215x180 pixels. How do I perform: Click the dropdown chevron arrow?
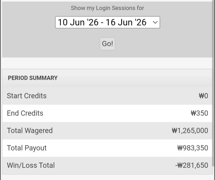(x=155, y=22)
